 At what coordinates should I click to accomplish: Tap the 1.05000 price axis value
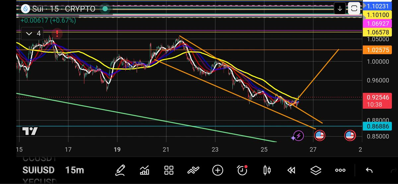[377, 39]
